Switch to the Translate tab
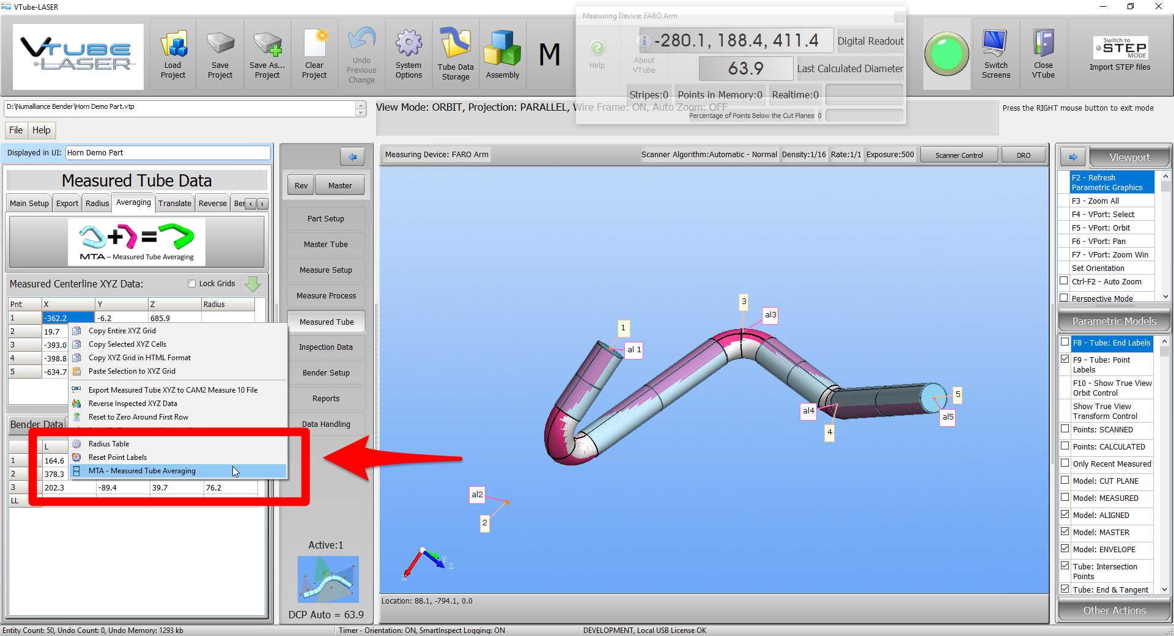This screenshot has width=1174, height=636. click(174, 204)
